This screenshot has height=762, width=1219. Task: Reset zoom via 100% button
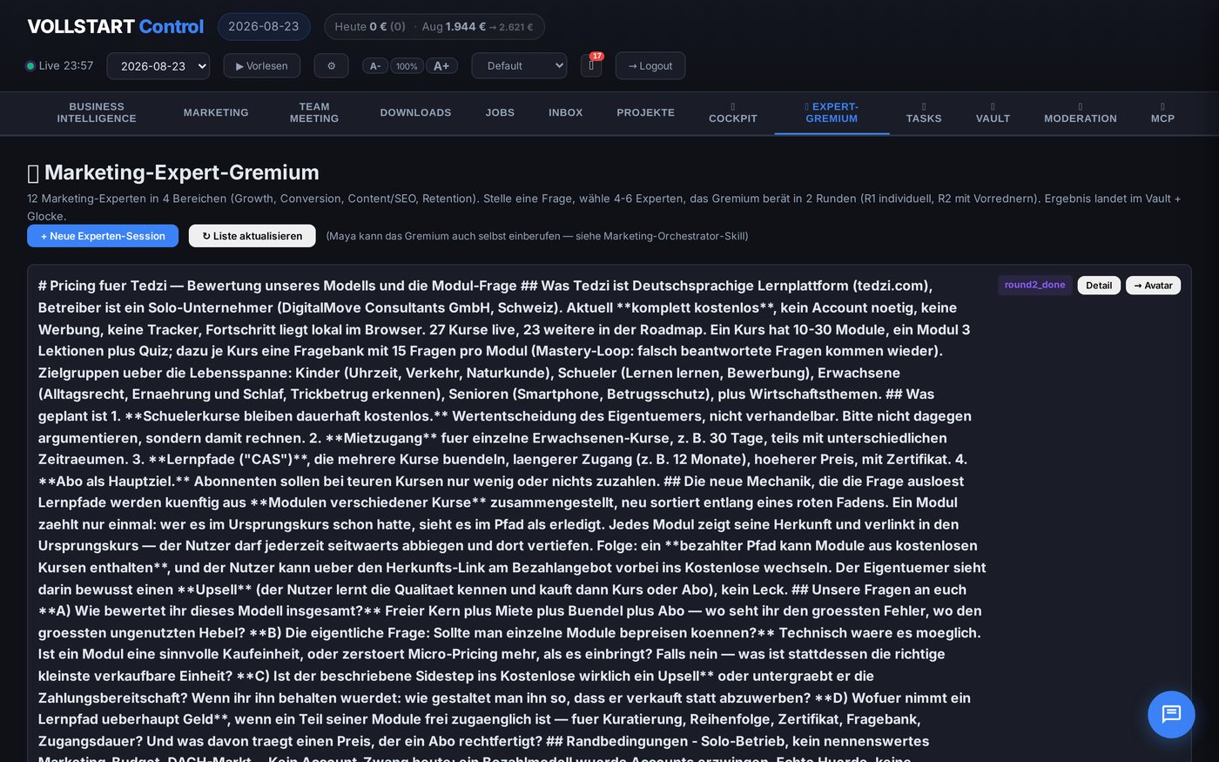coord(407,66)
